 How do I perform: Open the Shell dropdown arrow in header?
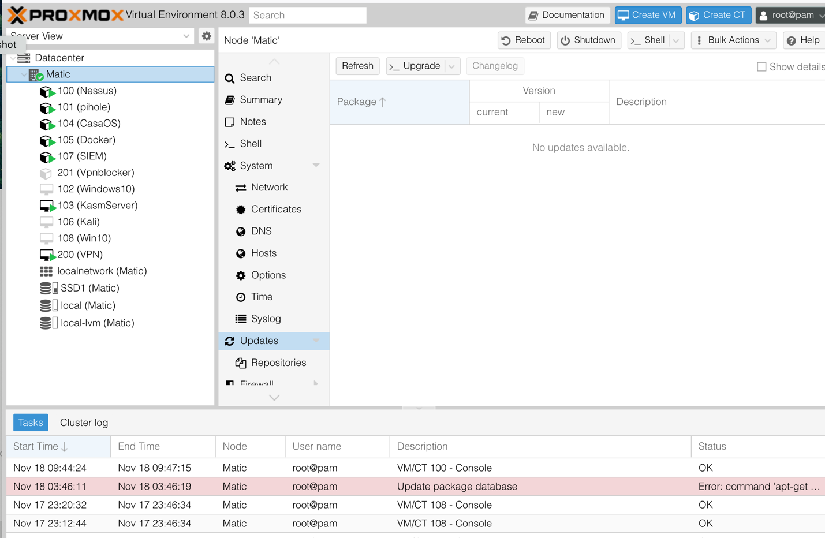[x=676, y=40]
